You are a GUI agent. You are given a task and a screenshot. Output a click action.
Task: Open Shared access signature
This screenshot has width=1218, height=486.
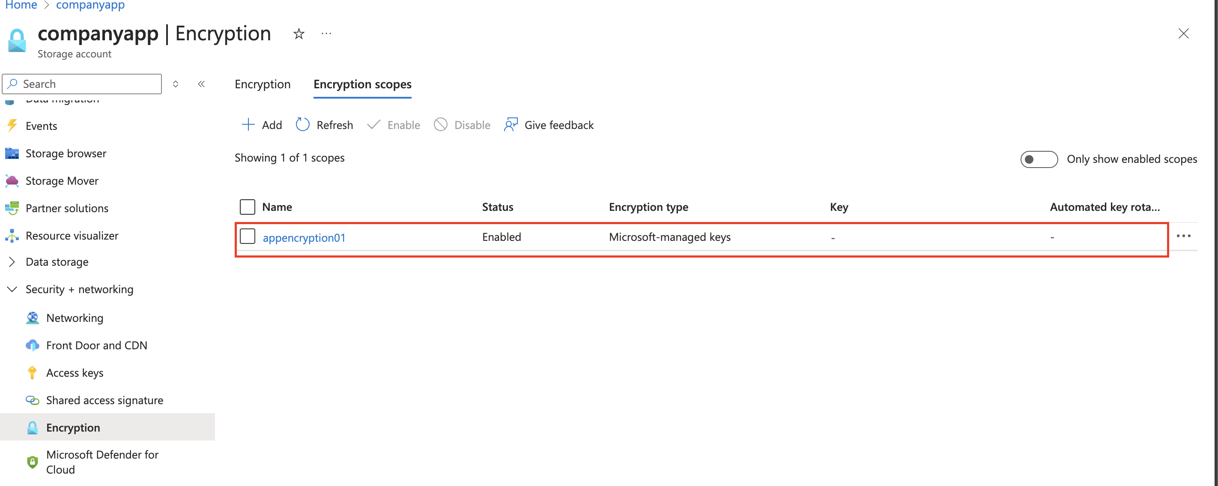(x=104, y=400)
